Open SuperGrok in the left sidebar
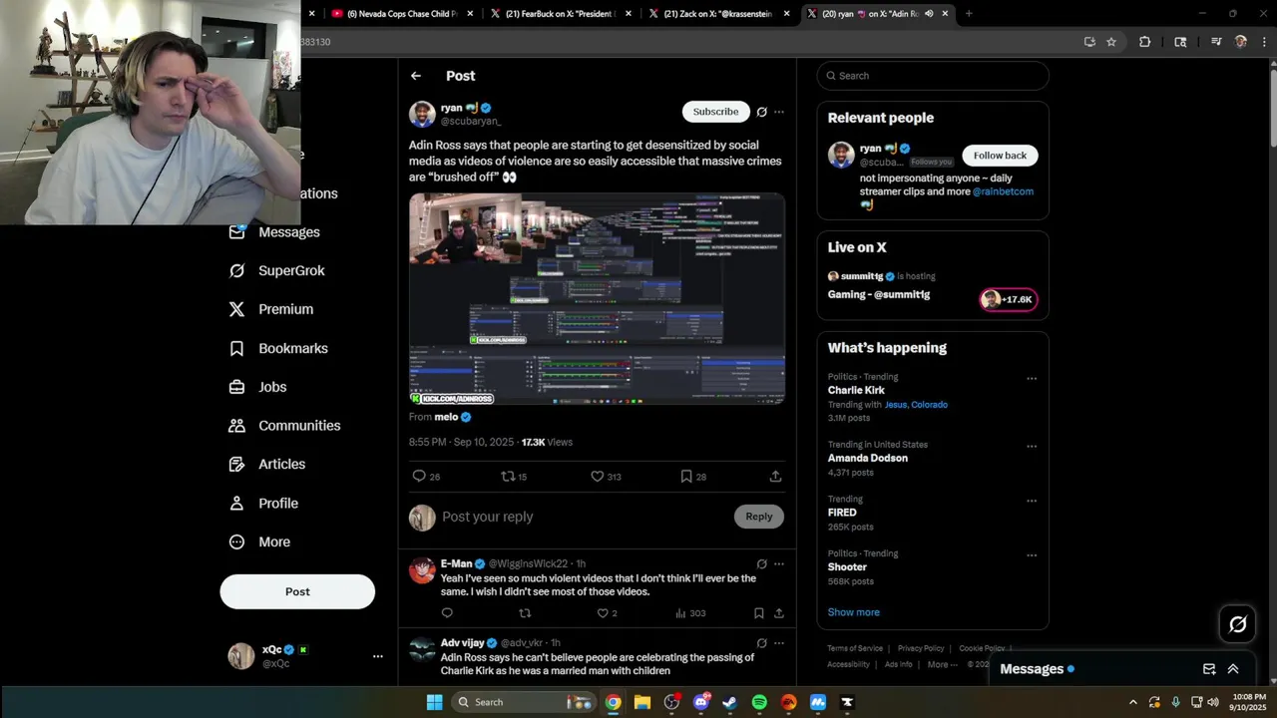The width and height of the screenshot is (1277, 718). click(x=277, y=270)
